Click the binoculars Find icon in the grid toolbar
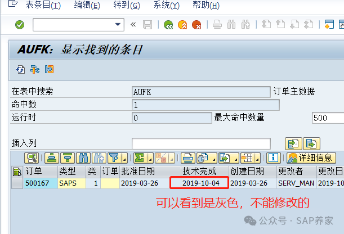 click(83, 158)
